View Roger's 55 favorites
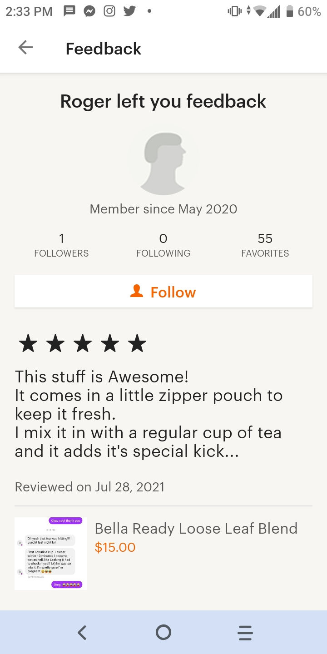The width and height of the screenshot is (327, 654). [x=265, y=245]
